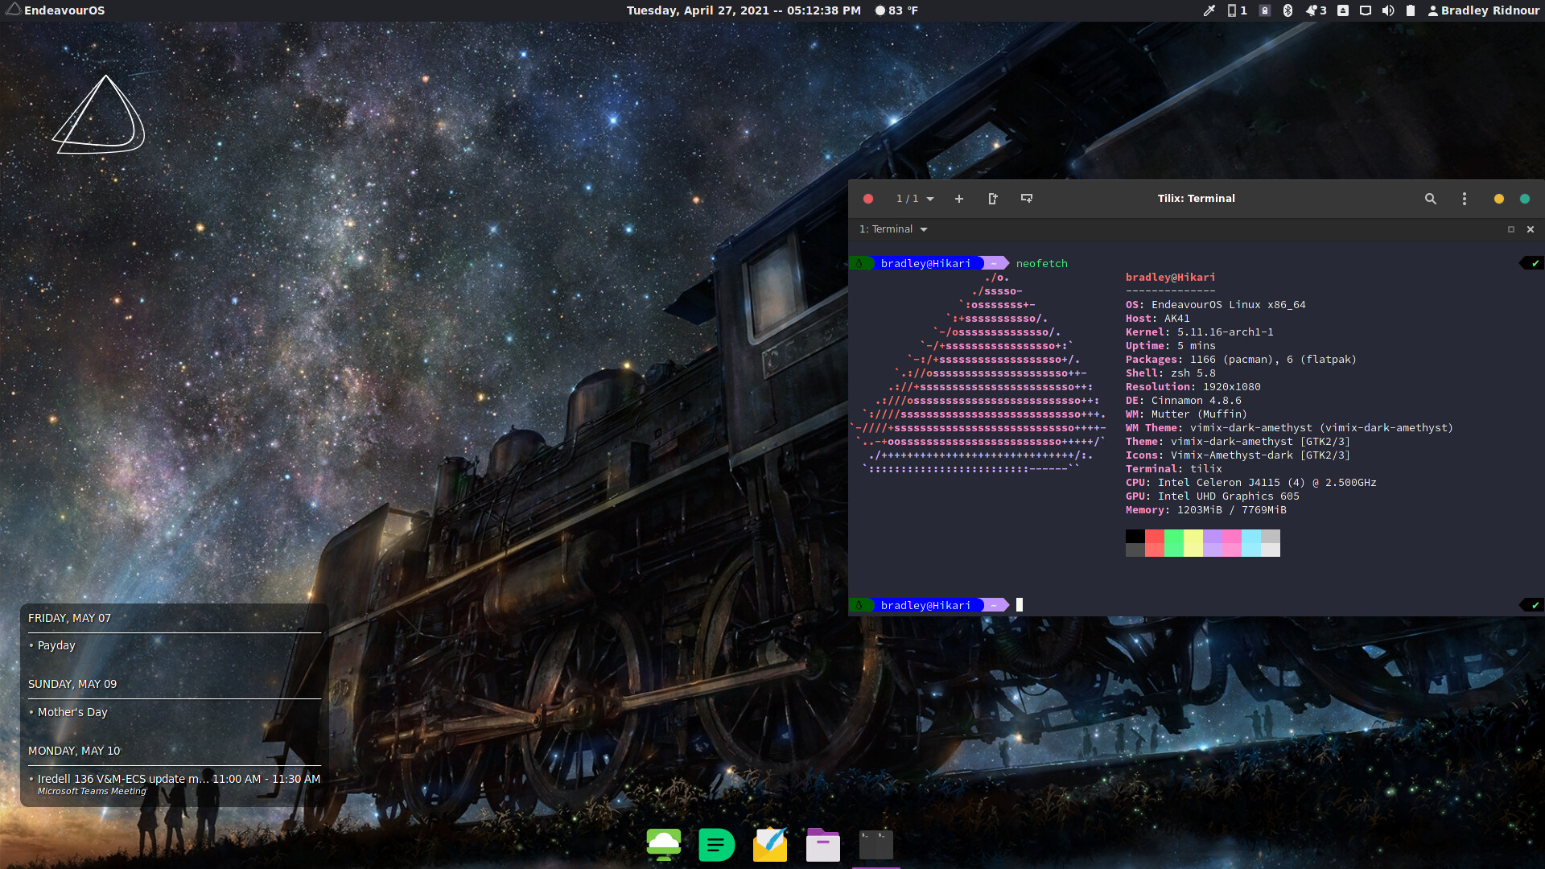Viewport: 1545px width, 869px height.
Task: Open the EndeavourOS application menu
Action: pyautogui.click(x=55, y=10)
